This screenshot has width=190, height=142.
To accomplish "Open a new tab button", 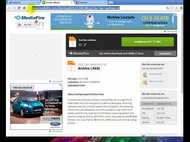I will (x=111, y=2).
